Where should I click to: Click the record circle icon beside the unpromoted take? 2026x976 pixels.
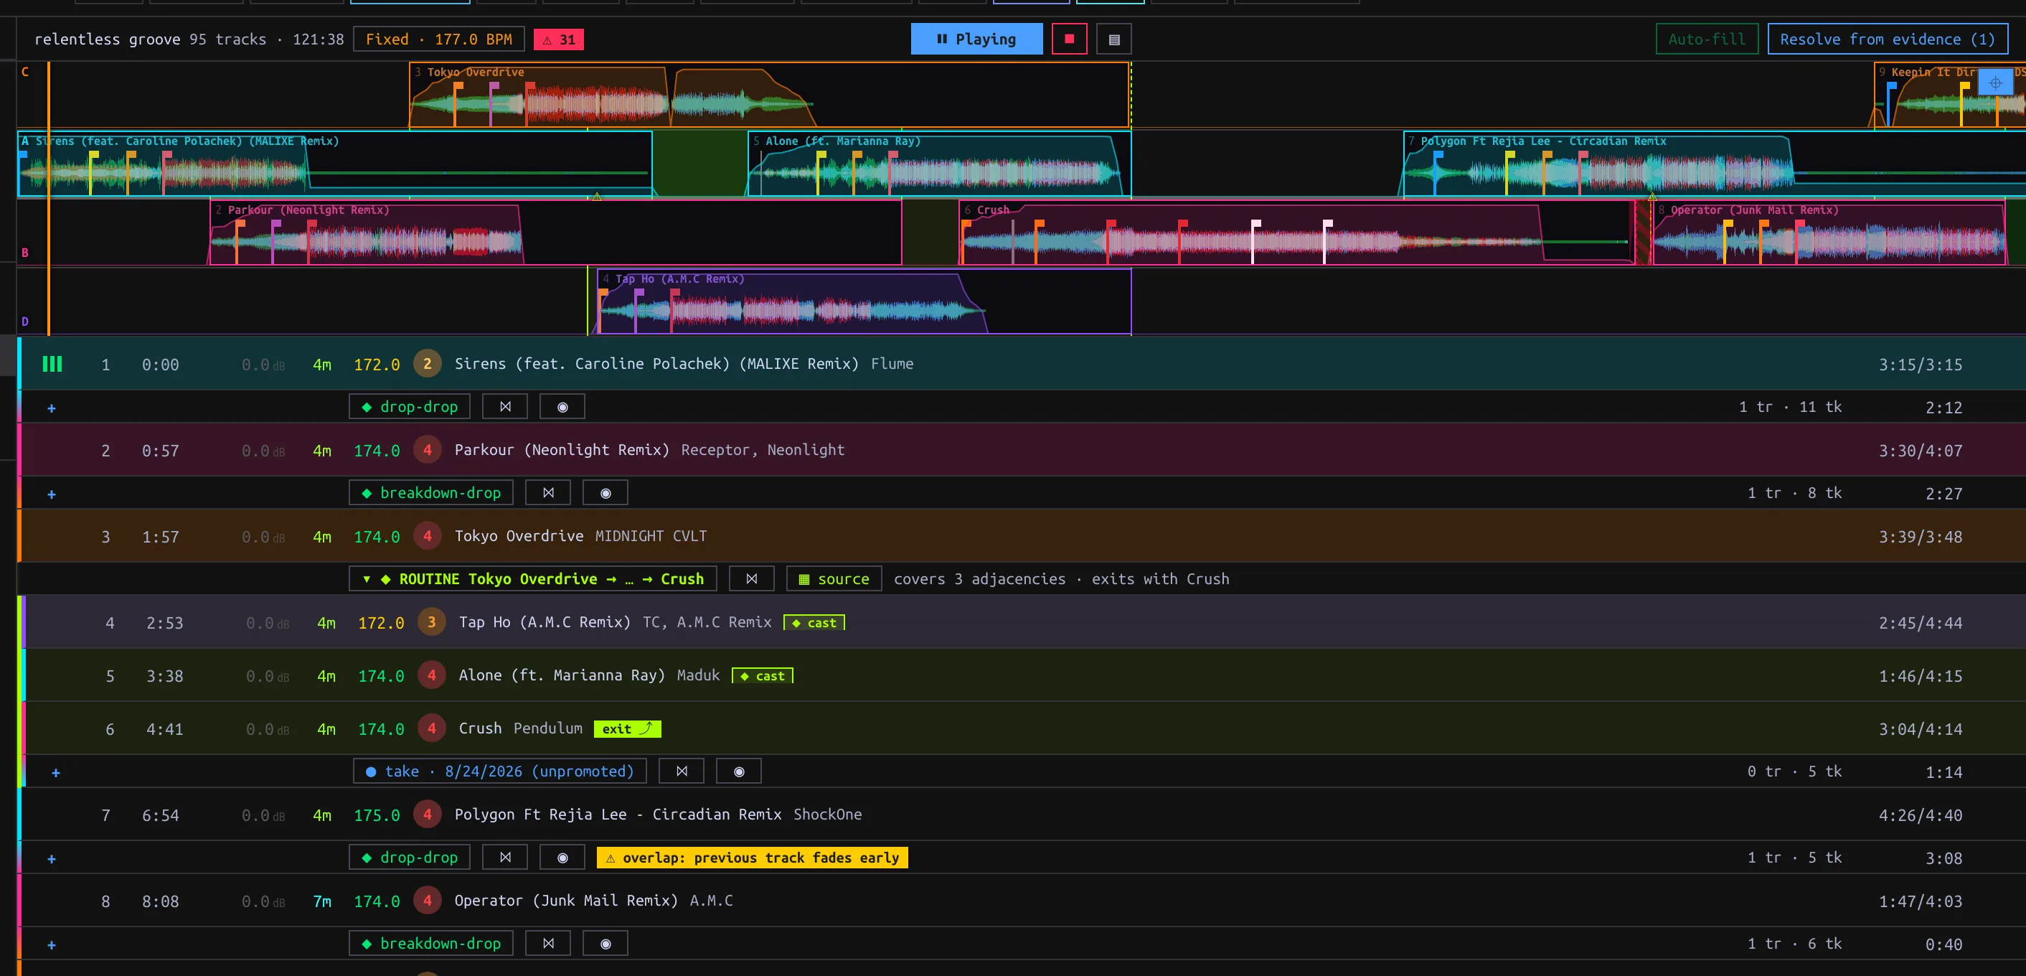(x=738, y=771)
